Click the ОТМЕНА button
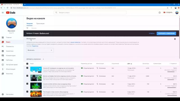The image size is (180, 101). tap(152, 33)
